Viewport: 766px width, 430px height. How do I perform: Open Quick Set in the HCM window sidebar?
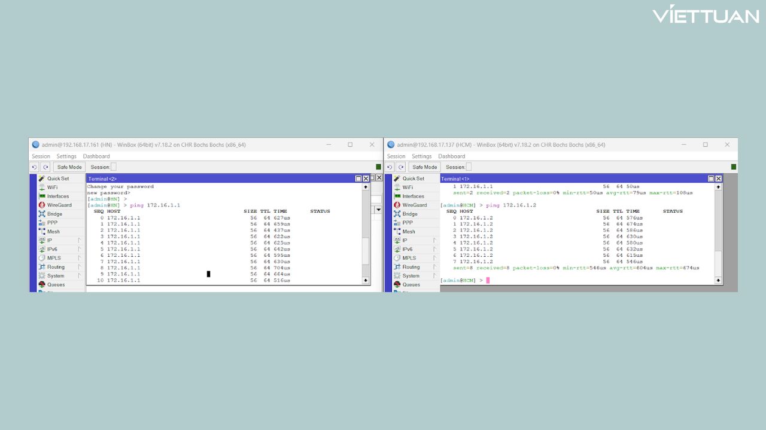tap(414, 179)
